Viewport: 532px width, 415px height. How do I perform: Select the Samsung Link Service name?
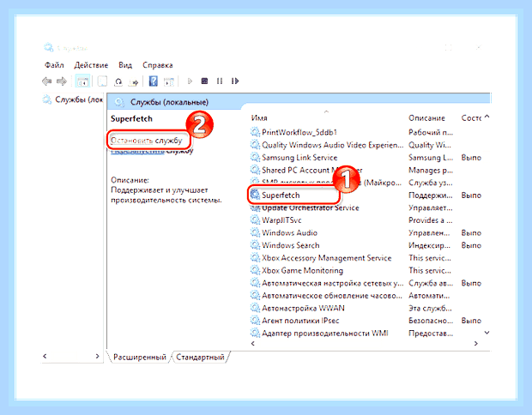pos(299,157)
